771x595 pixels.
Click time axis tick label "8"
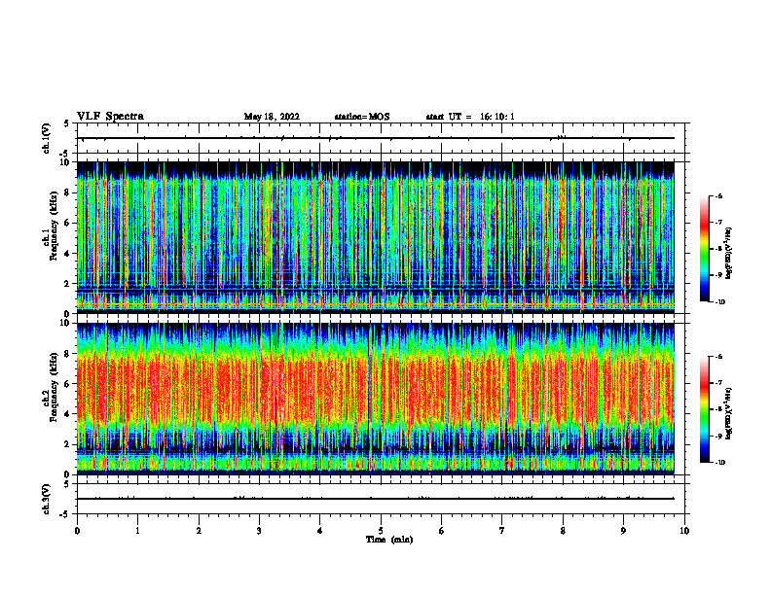(563, 531)
